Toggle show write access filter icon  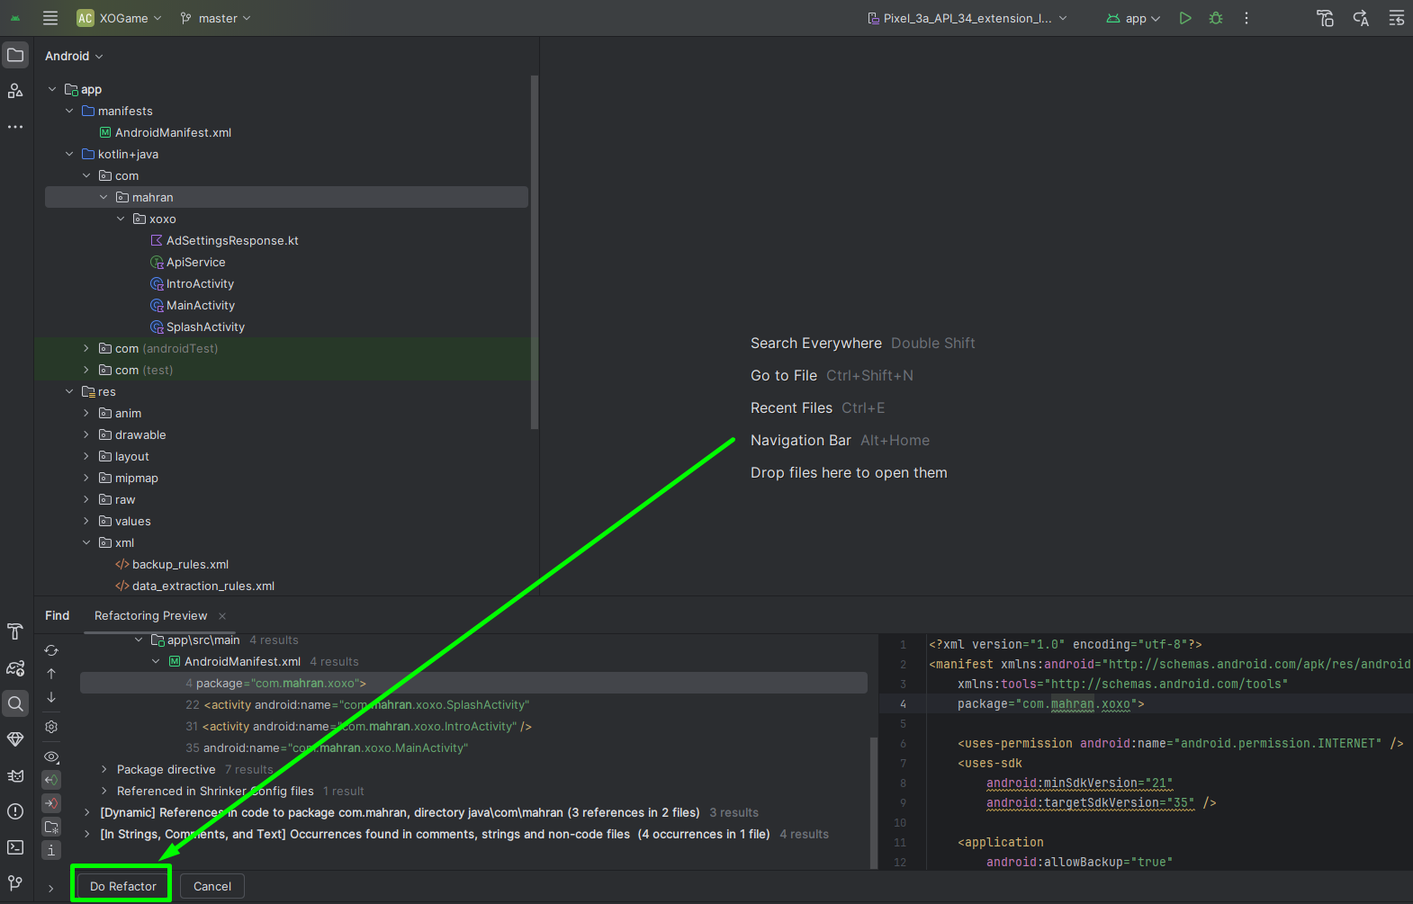[51, 803]
